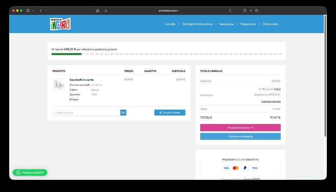Show the tab overview icon
Image resolution: width=336 pixels, height=192 pixels.
click(257, 11)
